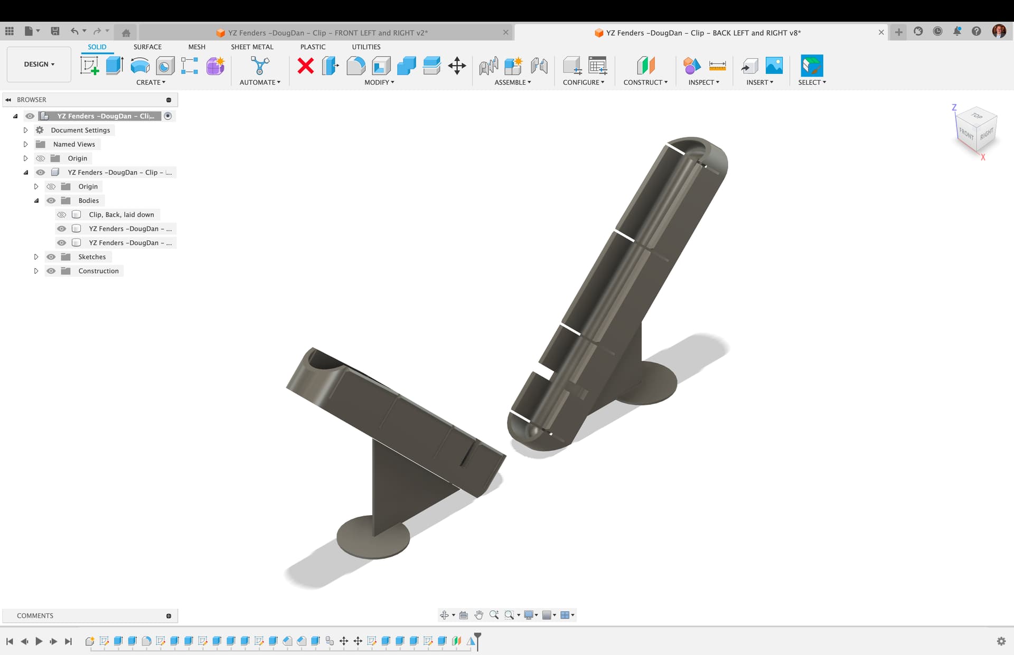Select the Revolve tool icon

[x=140, y=66]
